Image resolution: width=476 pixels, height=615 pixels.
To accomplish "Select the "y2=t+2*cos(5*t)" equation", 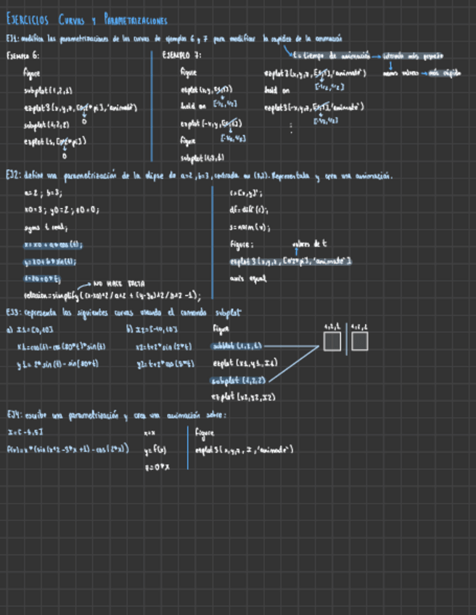I will coord(165,364).
